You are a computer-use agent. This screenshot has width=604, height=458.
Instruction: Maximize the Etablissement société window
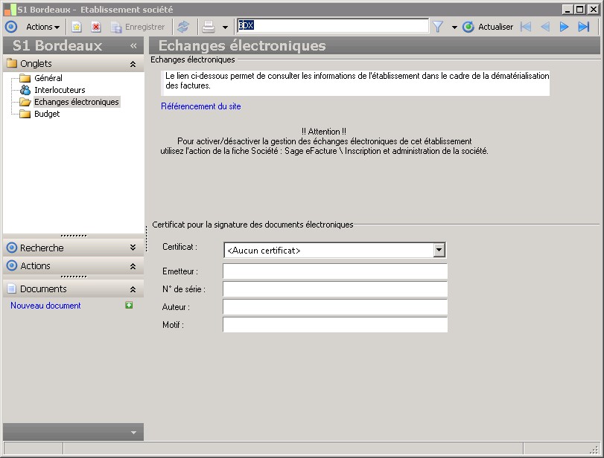[x=580, y=9]
